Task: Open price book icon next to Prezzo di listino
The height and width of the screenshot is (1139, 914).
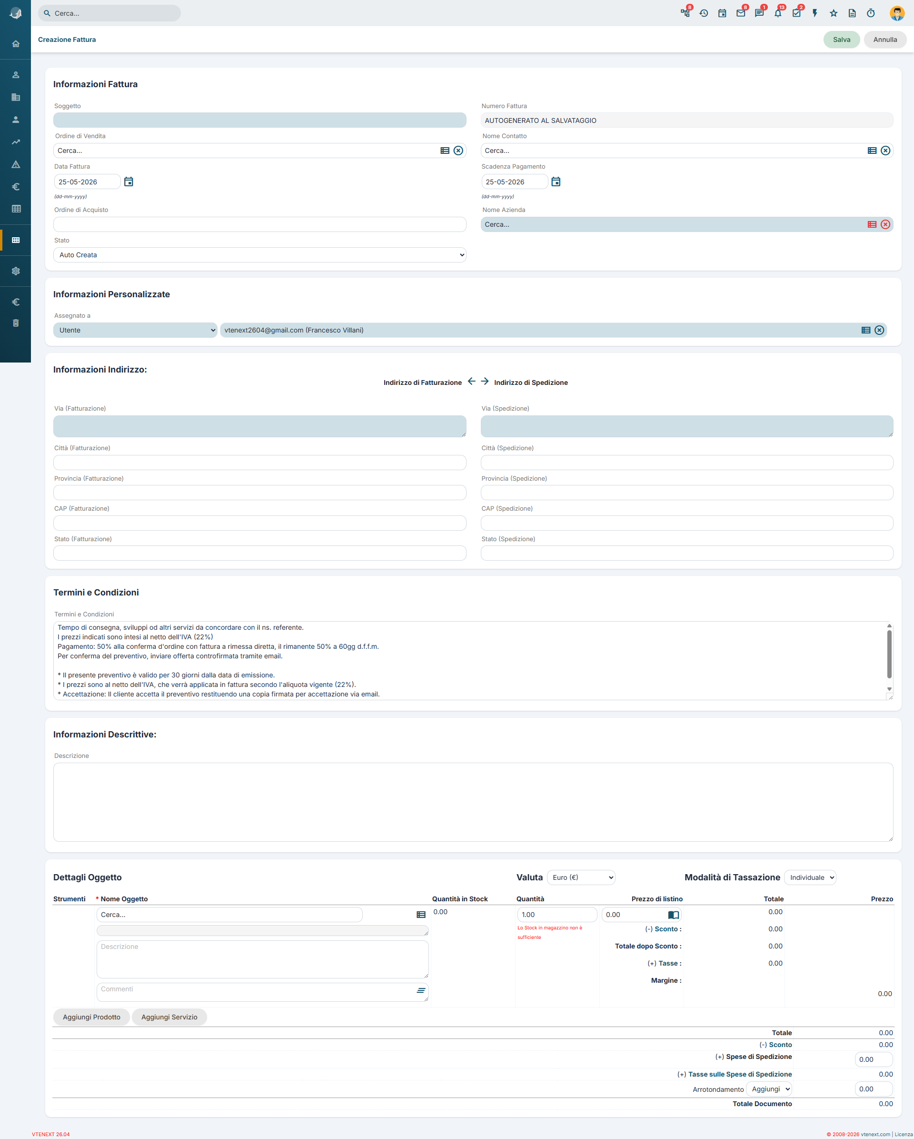Action: pyautogui.click(x=673, y=915)
